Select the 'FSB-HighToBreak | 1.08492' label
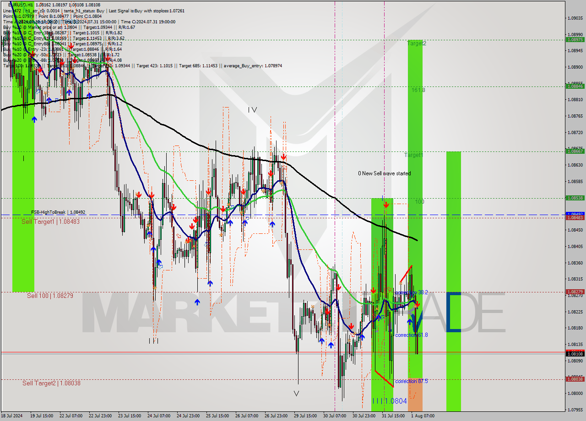 (x=58, y=212)
